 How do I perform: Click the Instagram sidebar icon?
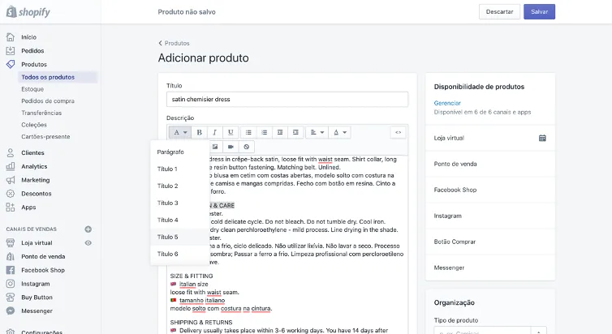[x=11, y=284]
